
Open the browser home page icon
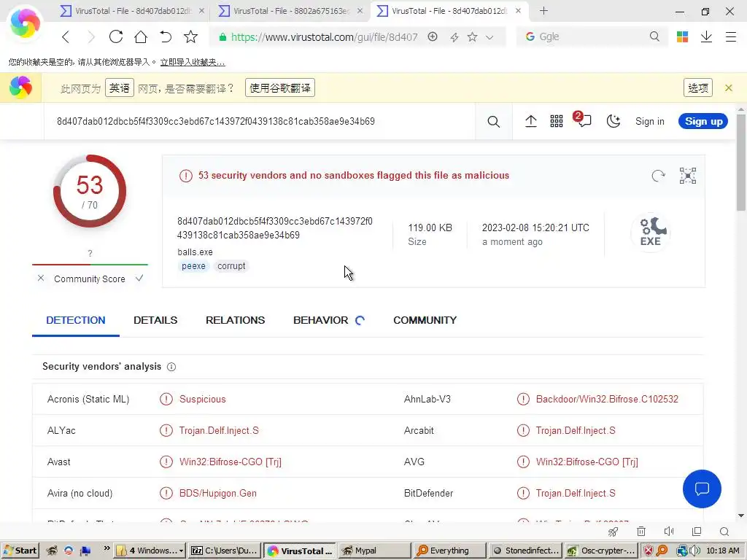coord(141,36)
